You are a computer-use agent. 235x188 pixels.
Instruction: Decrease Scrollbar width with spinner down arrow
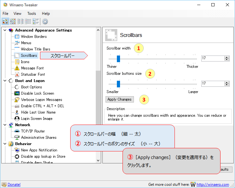[x=227, y=59]
